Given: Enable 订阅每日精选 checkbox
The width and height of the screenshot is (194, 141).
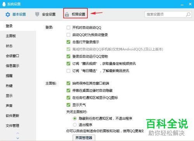Looking at the screenshot, I should pos(68,71).
